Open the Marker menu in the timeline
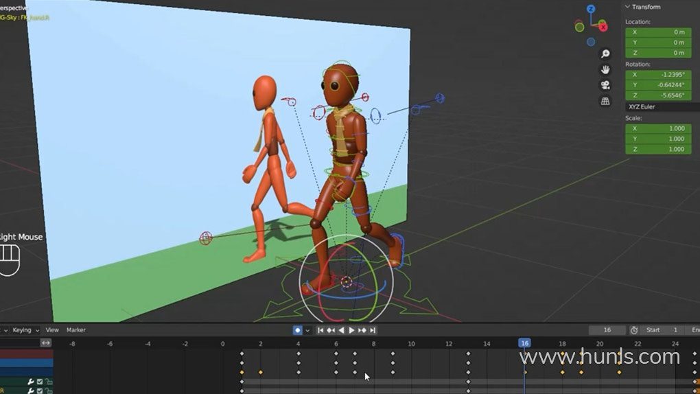 pos(75,330)
